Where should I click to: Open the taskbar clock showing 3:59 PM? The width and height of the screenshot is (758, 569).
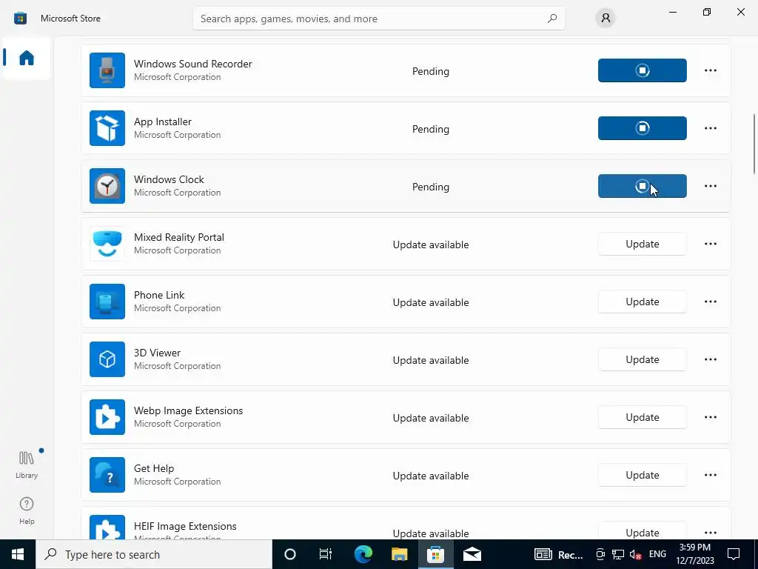[694, 554]
